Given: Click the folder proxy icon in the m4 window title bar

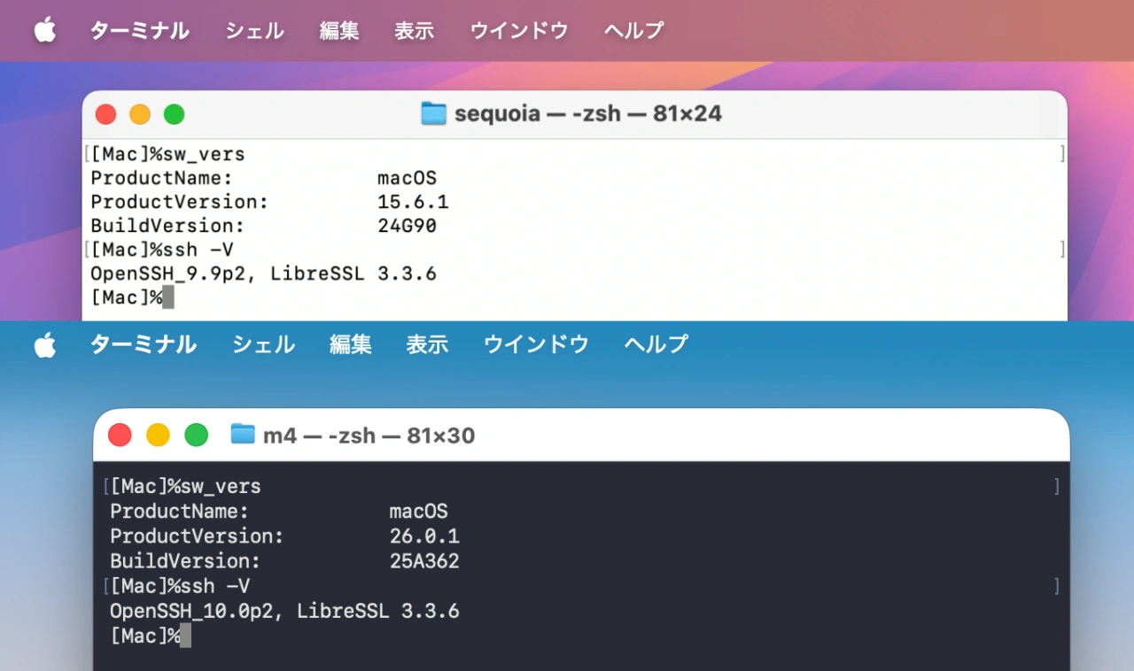Looking at the screenshot, I should (243, 435).
